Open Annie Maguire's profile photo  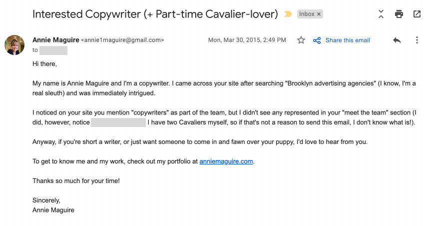coord(14,45)
